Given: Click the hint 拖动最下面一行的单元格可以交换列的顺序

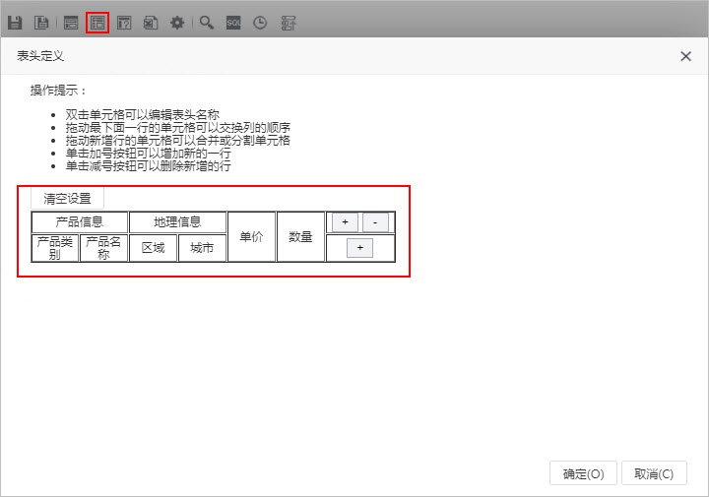Looking at the screenshot, I should point(177,127).
